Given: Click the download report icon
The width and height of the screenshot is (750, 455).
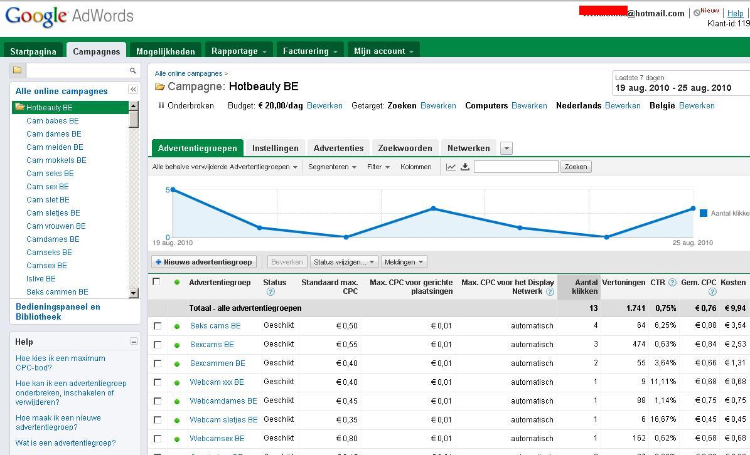Looking at the screenshot, I should pyautogui.click(x=465, y=167).
